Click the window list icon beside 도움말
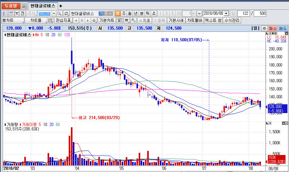289x172 pixels. [x=24, y=6]
